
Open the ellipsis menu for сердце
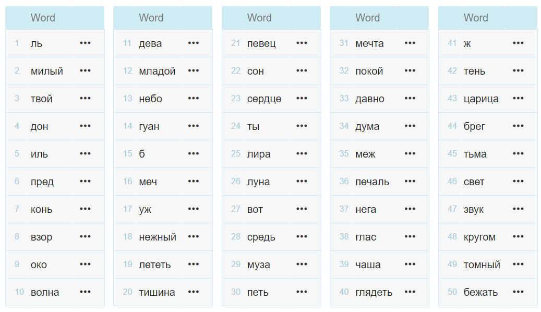302,98
